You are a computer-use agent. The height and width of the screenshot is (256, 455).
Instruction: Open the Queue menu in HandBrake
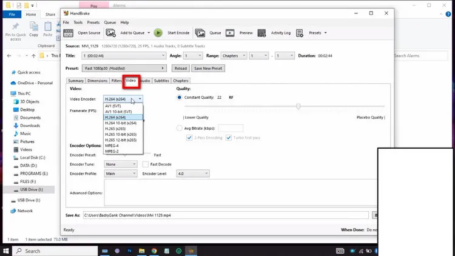110,22
